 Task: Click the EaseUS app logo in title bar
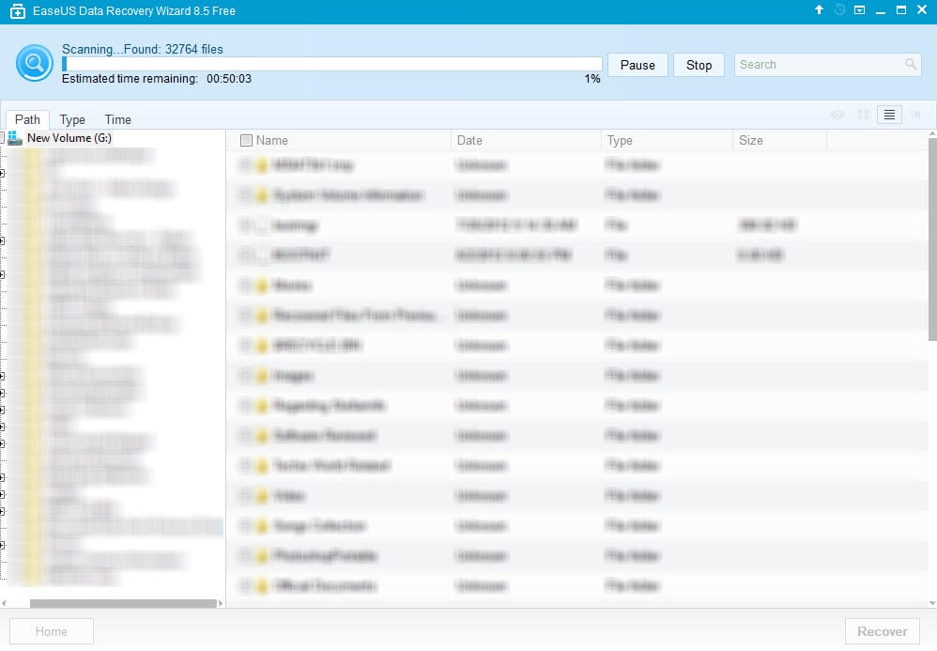click(x=18, y=10)
